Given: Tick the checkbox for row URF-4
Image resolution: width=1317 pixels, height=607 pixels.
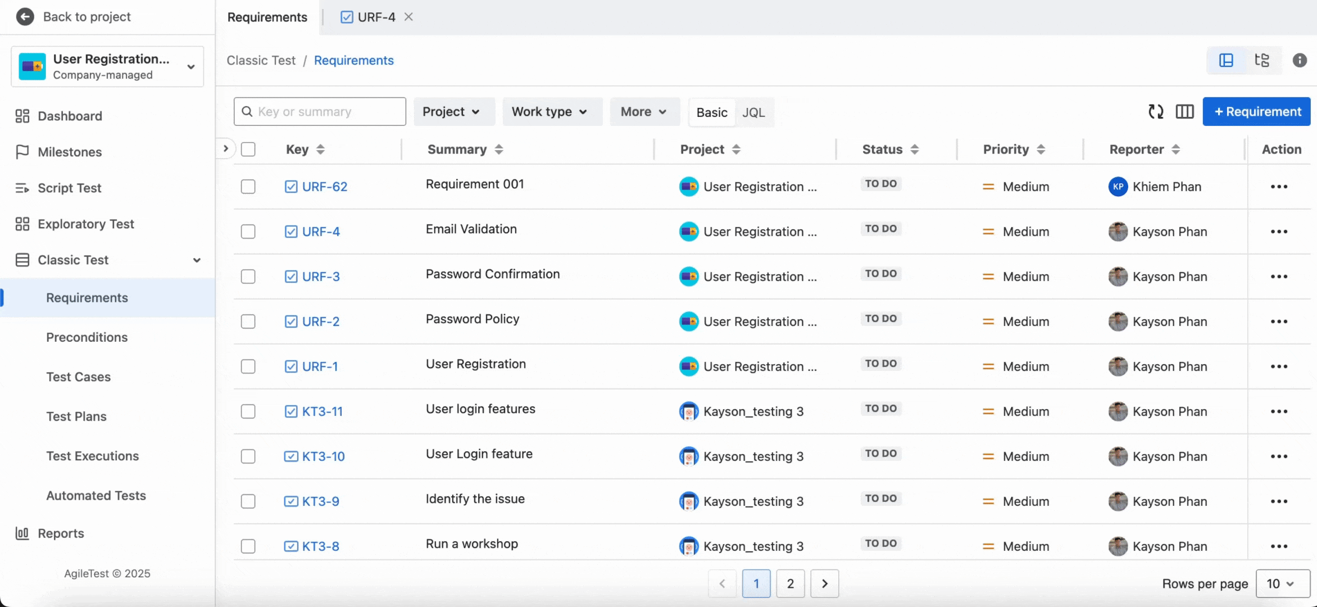Looking at the screenshot, I should coord(248,231).
